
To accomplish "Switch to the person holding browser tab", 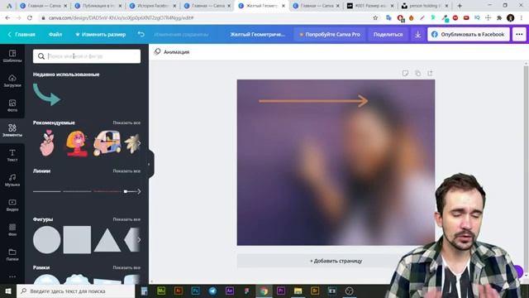I will pyautogui.click(x=424, y=6).
